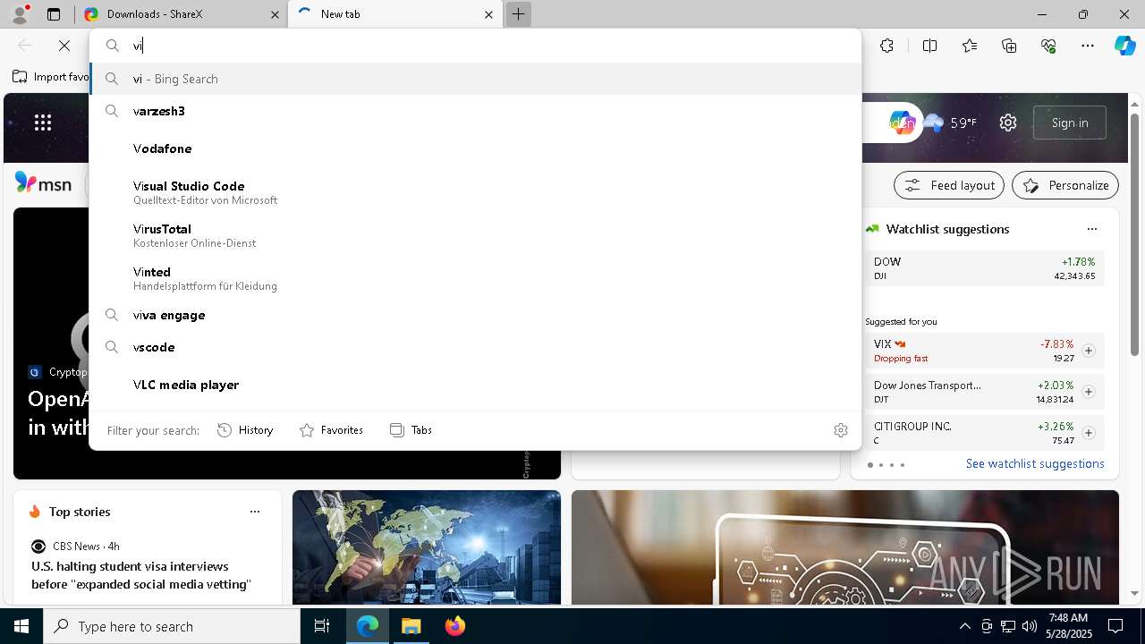1145x644 pixels.
Task: Open the MSN logo link
Action: pyautogui.click(x=43, y=183)
